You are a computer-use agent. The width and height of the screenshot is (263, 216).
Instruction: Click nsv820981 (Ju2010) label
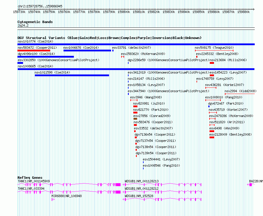click(149, 103)
